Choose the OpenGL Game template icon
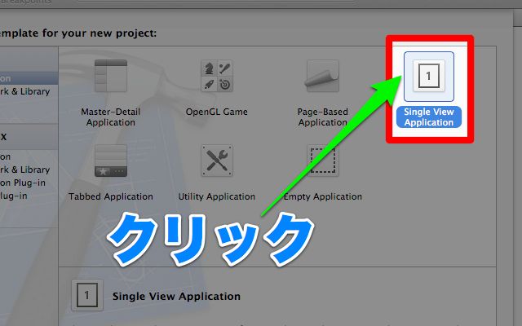This screenshot has width=522, height=326. click(x=217, y=76)
